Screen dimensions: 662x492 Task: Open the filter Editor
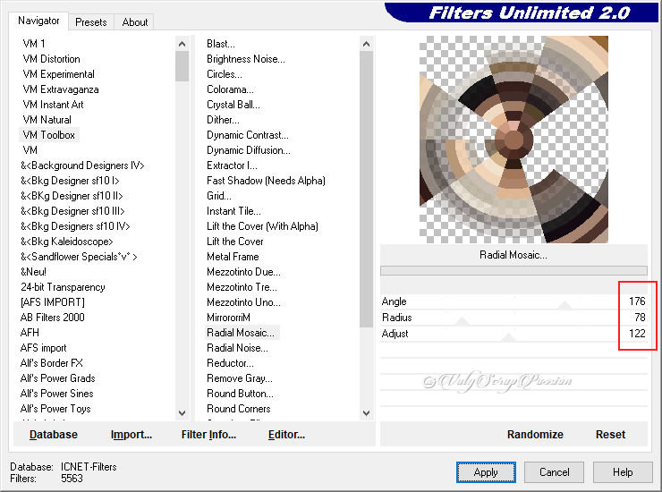tap(286, 435)
